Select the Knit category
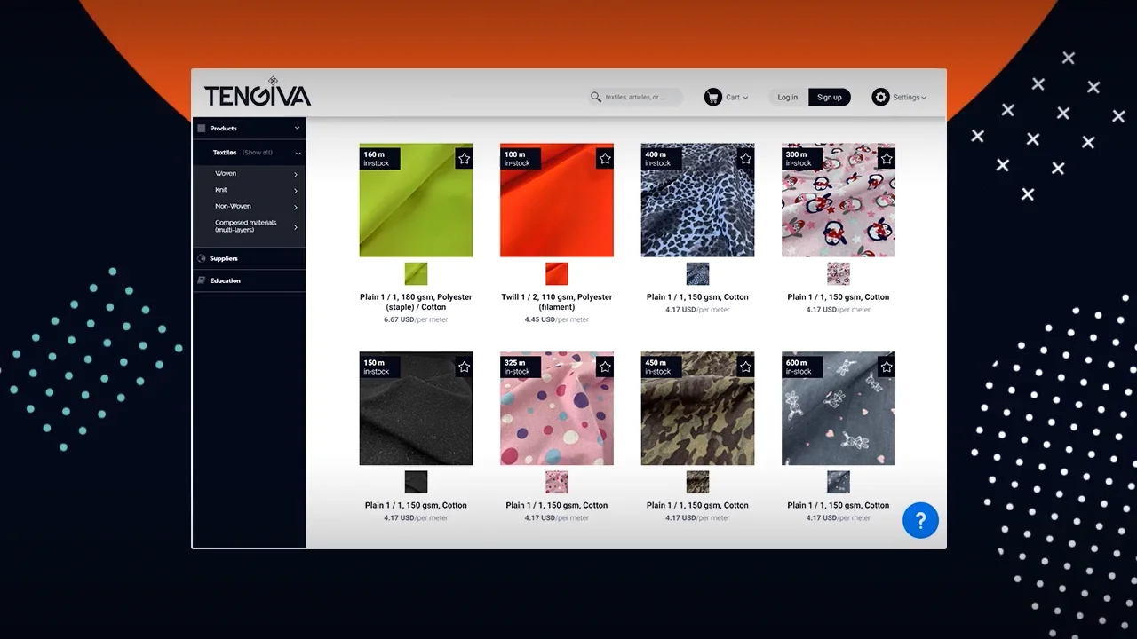This screenshot has height=639, width=1137. [221, 190]
